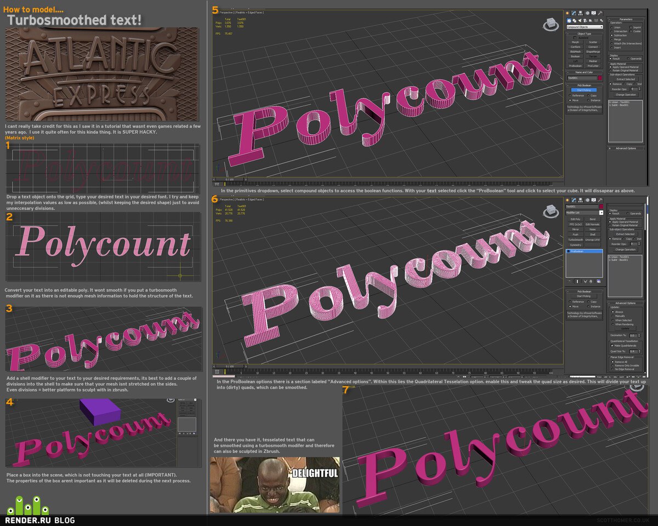The image size is (658, 526).
Task: Open Motion tab above Compound Objects dropdown
Action: 587,13
